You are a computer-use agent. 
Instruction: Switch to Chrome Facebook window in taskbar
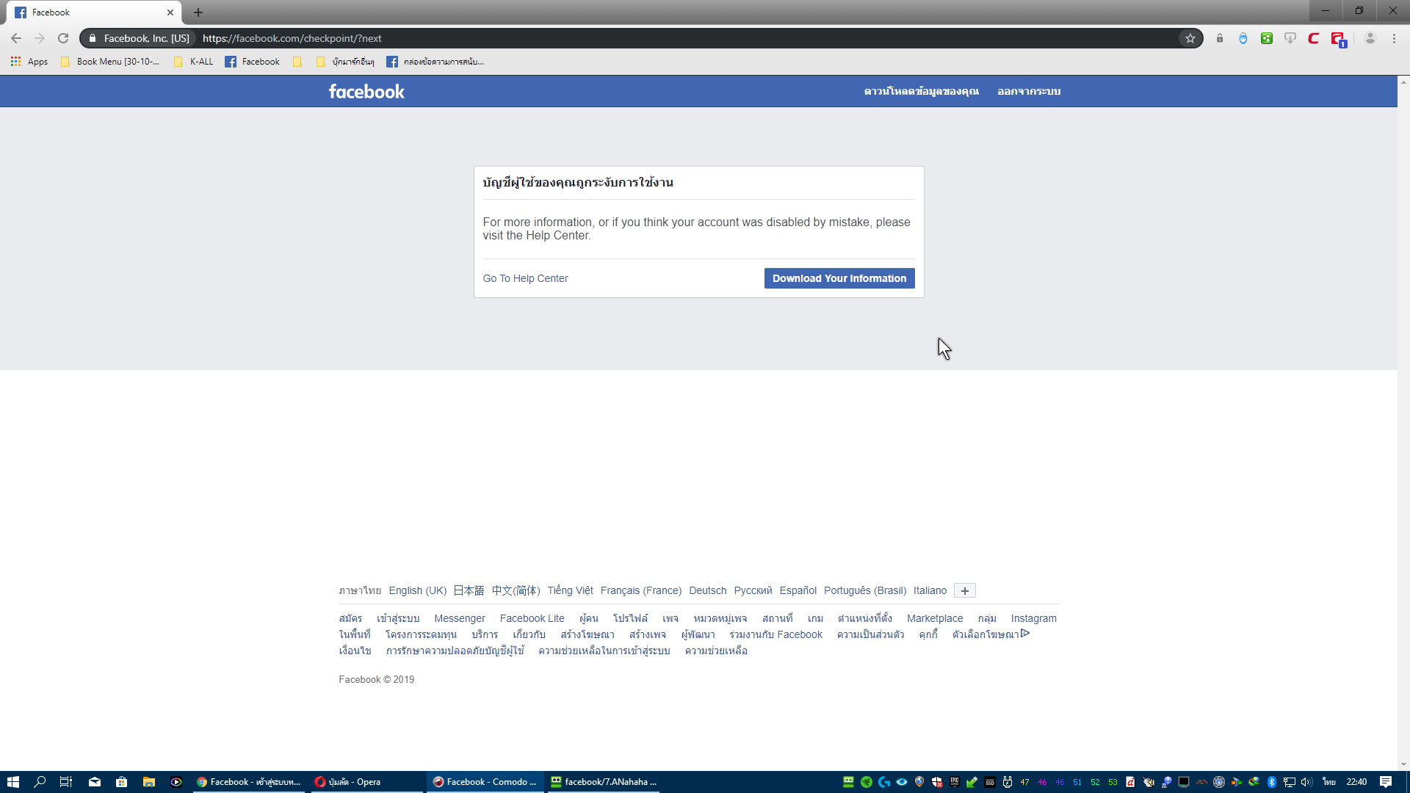click(x=249, y=782)
